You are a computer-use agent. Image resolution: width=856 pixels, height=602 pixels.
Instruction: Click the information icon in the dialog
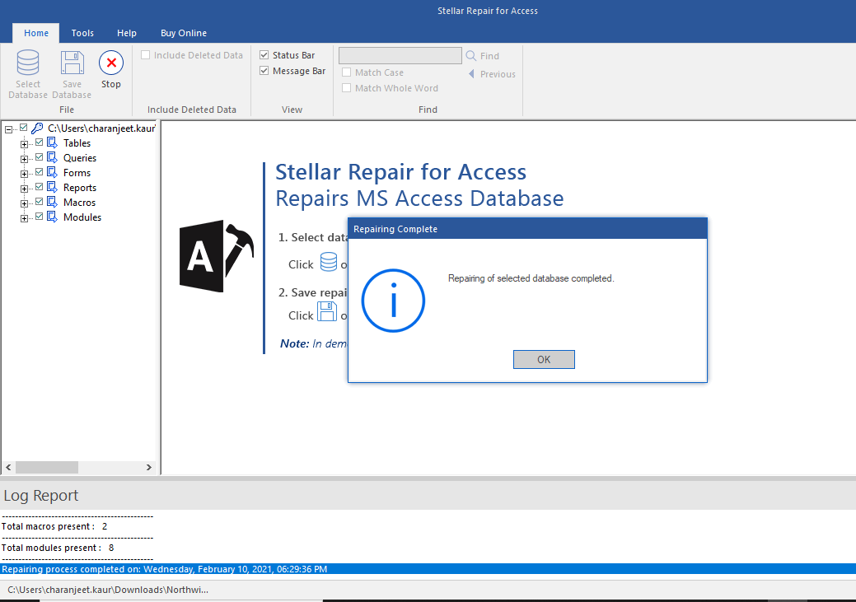pyautogui.click(x=393, y=301)
